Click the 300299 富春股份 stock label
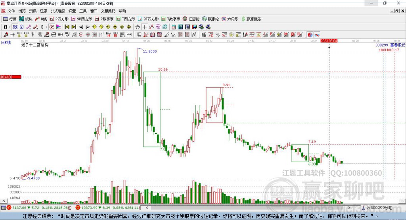 [x=391, y=45]
